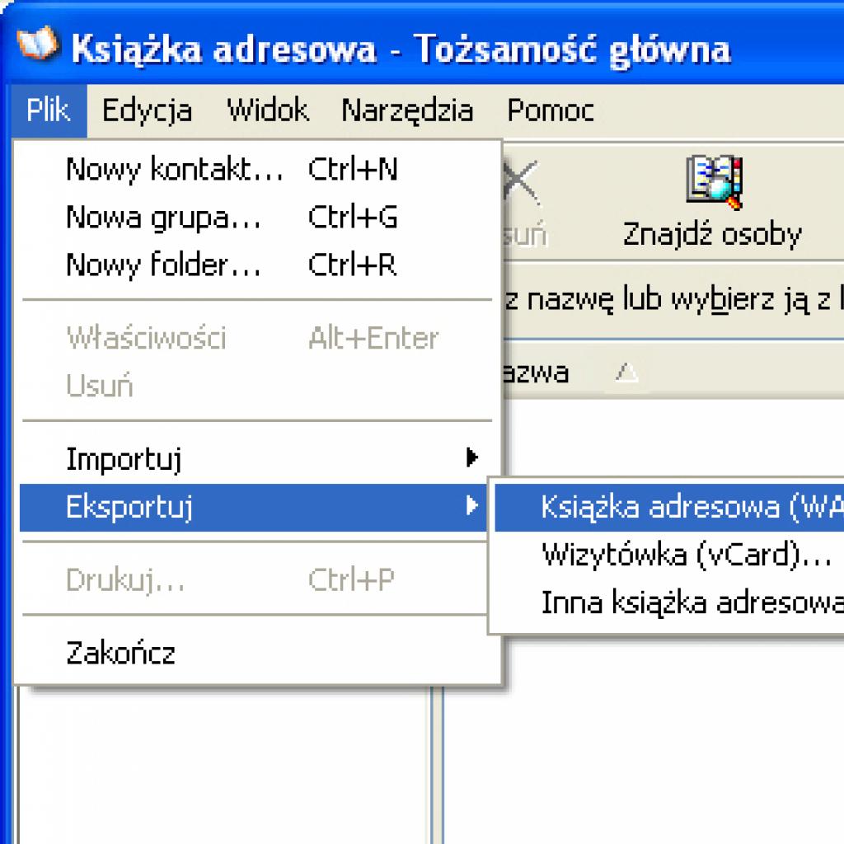The width and height of the screenshot is (844, 844).
Task: Click the Usuń delete X toolbar icon
Action: tap(521, 182)
